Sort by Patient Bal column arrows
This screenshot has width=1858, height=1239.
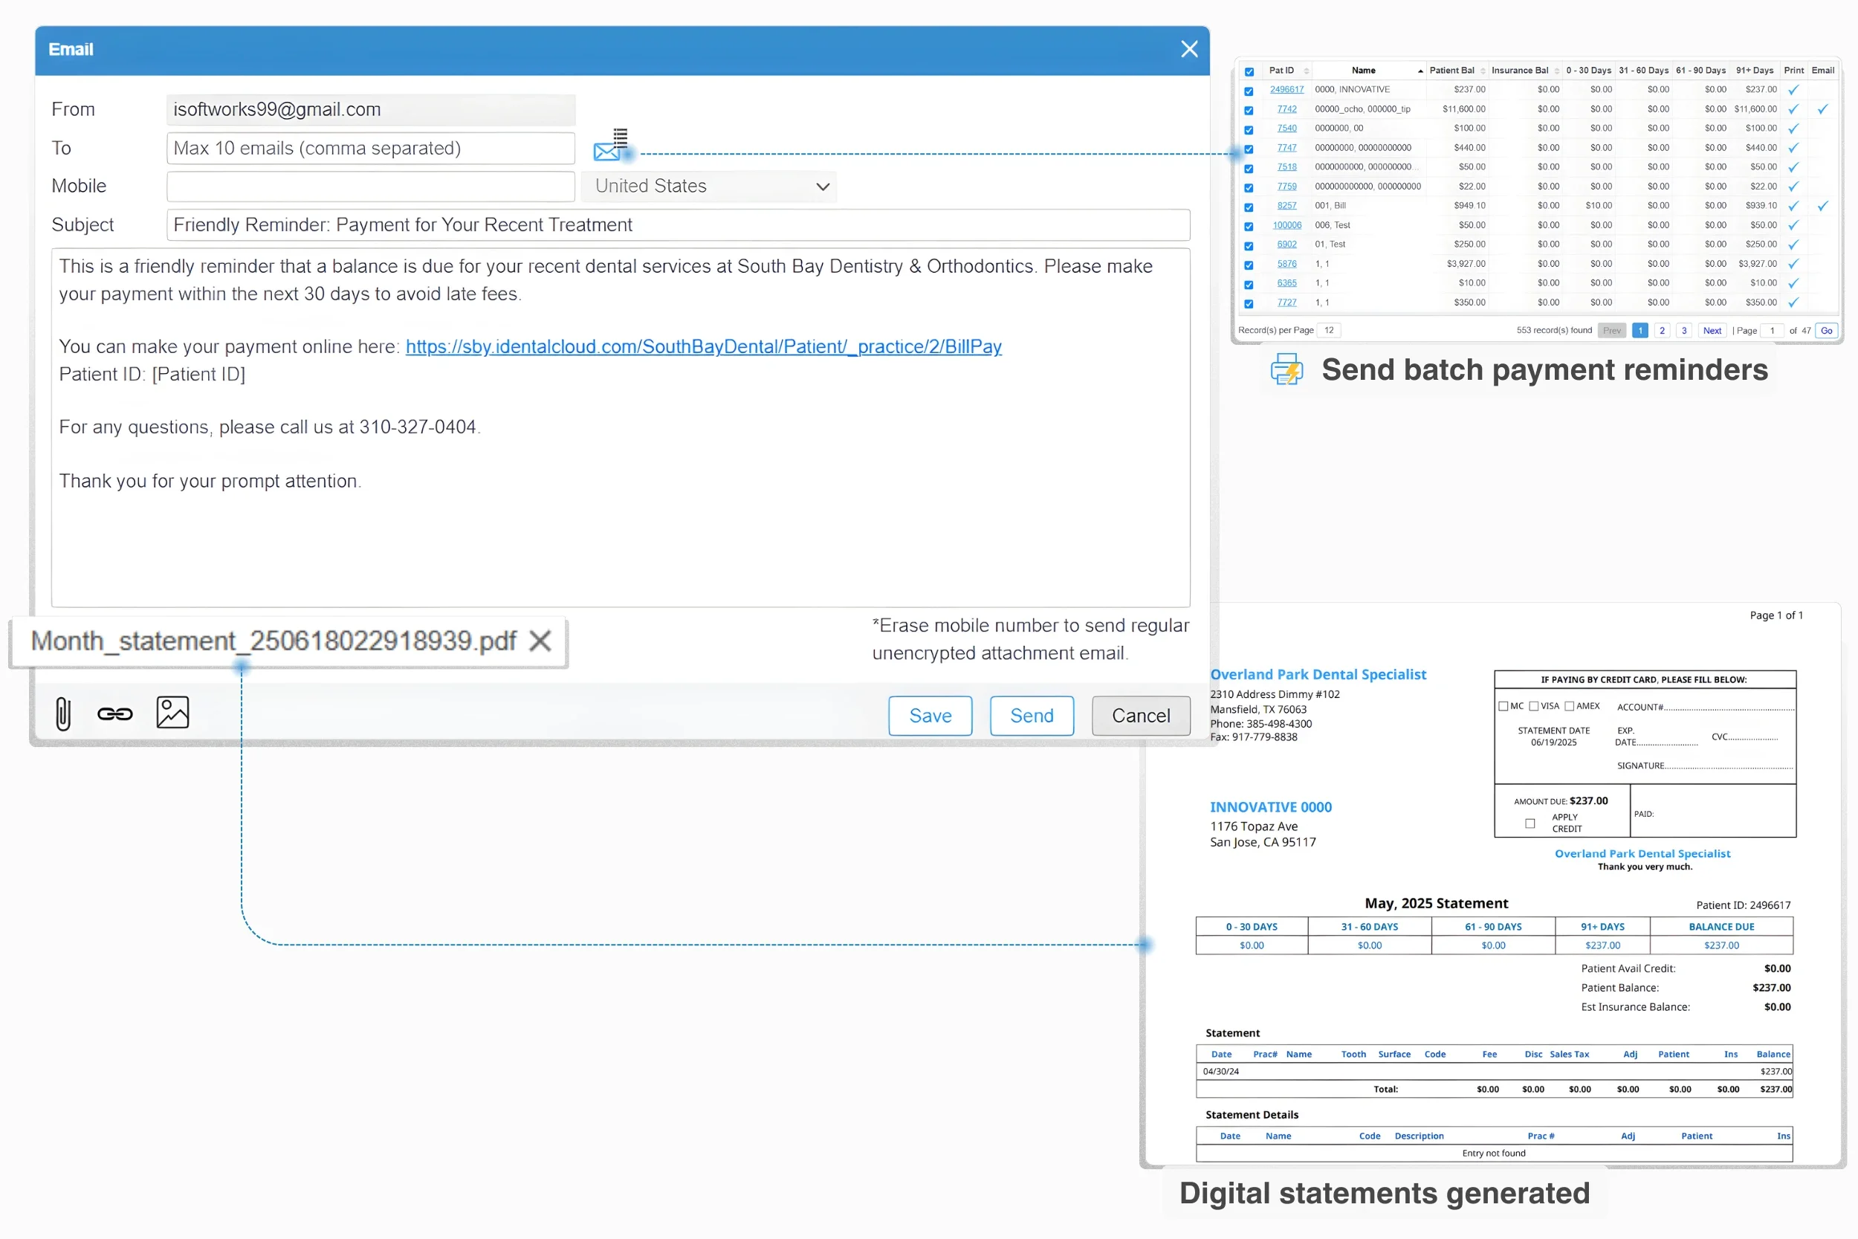point(1482,71)
